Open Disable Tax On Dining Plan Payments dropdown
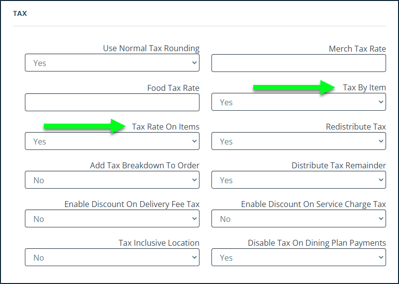The height and width of the screenshot is (284, 399). tap(299, 257)
